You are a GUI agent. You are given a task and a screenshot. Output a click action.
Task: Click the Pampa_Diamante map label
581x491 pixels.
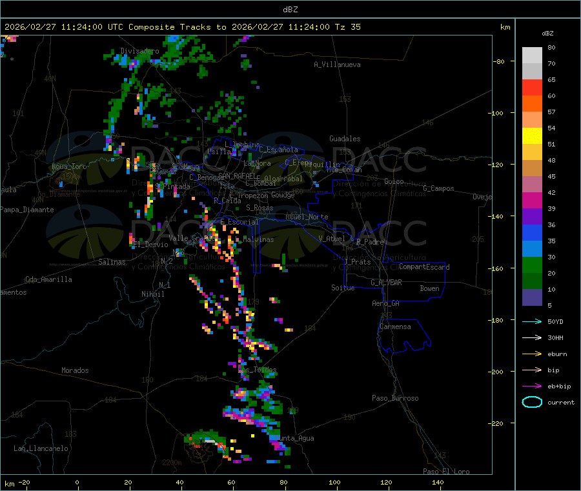tap(27, 210)
